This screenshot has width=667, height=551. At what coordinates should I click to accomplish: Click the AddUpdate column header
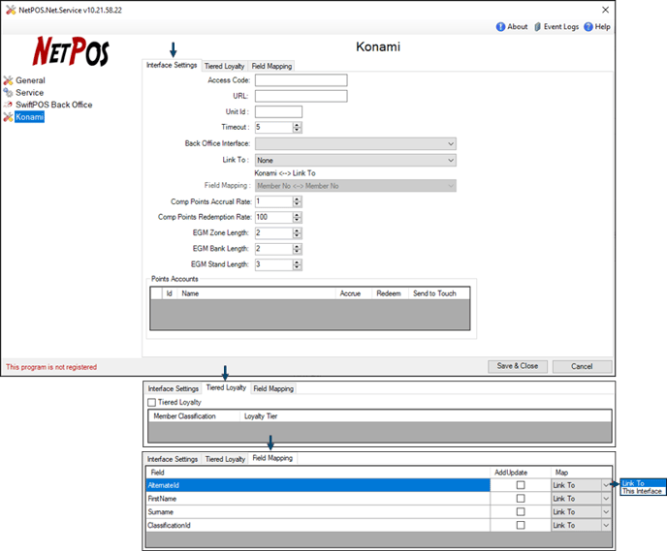tap(521, 473)
